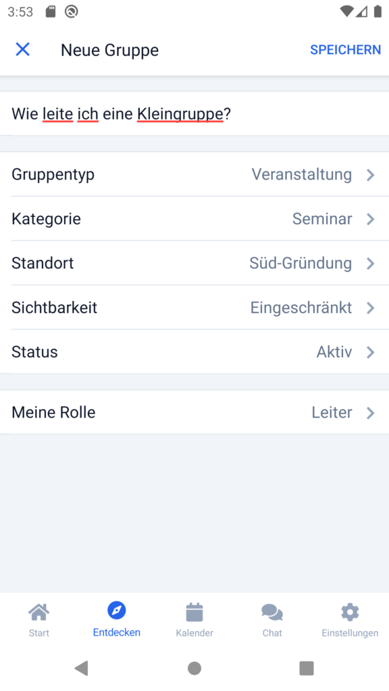Tap SPEICHERN to save the group
Image resolution: width=389 pixels, height=691 pixels.
point(345,50)
